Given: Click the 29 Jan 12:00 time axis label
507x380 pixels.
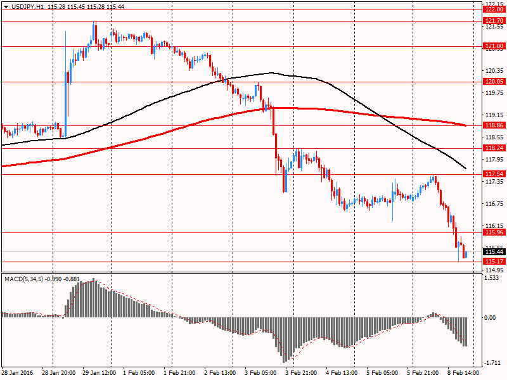Looking at the screenshot, I should click(99, 373).
